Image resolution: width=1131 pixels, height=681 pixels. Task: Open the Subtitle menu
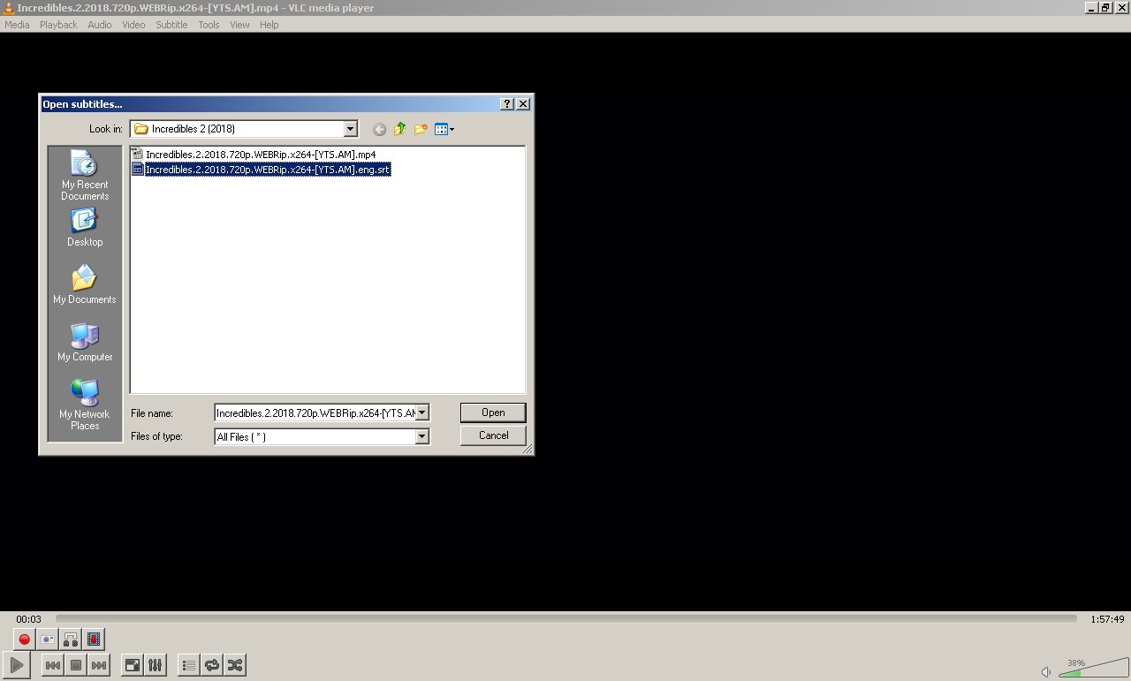click(x=171, y=25)
